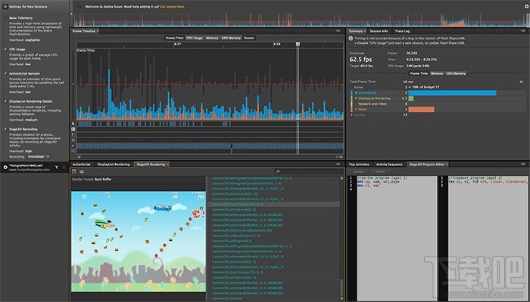The image size is (530, 302).
Task: Expand the DisplayList Rendering row in Summary
Action: [357, 98]
